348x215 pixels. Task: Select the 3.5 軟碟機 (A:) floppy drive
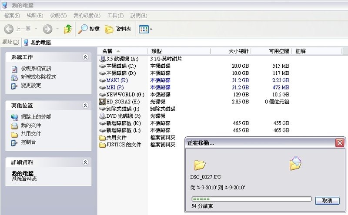pos(119,59)
